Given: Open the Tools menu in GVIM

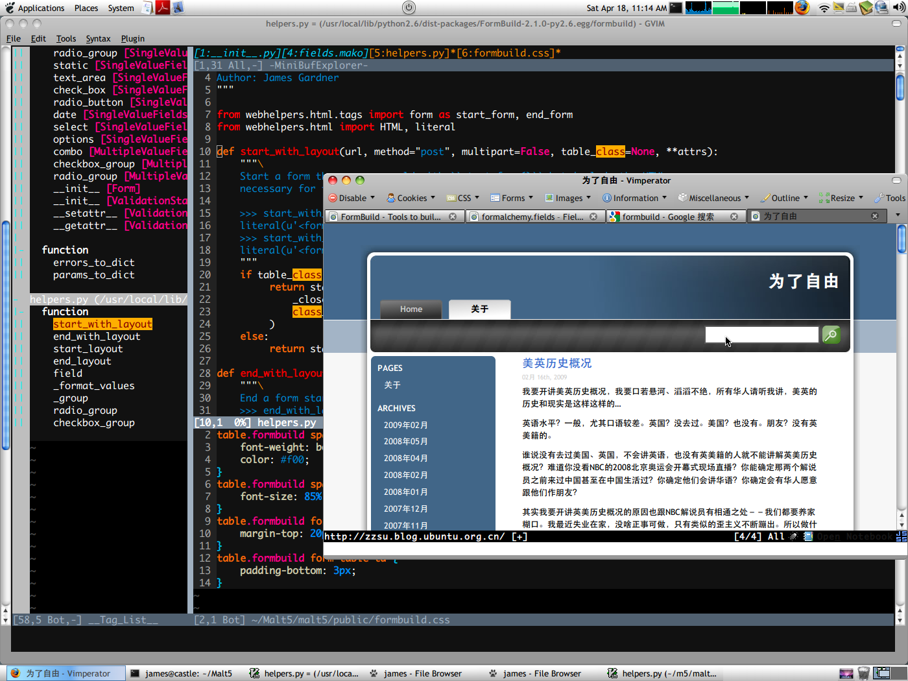Looking at the screenshot, I should click(x=66, y=38).
